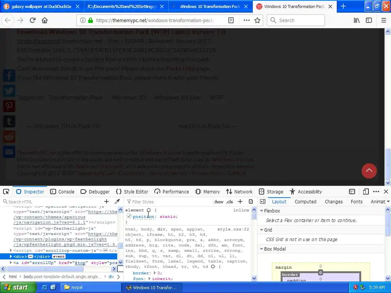Share page via email sidebar icon
This screenshot has width=391, height=293.
[9, 152]
